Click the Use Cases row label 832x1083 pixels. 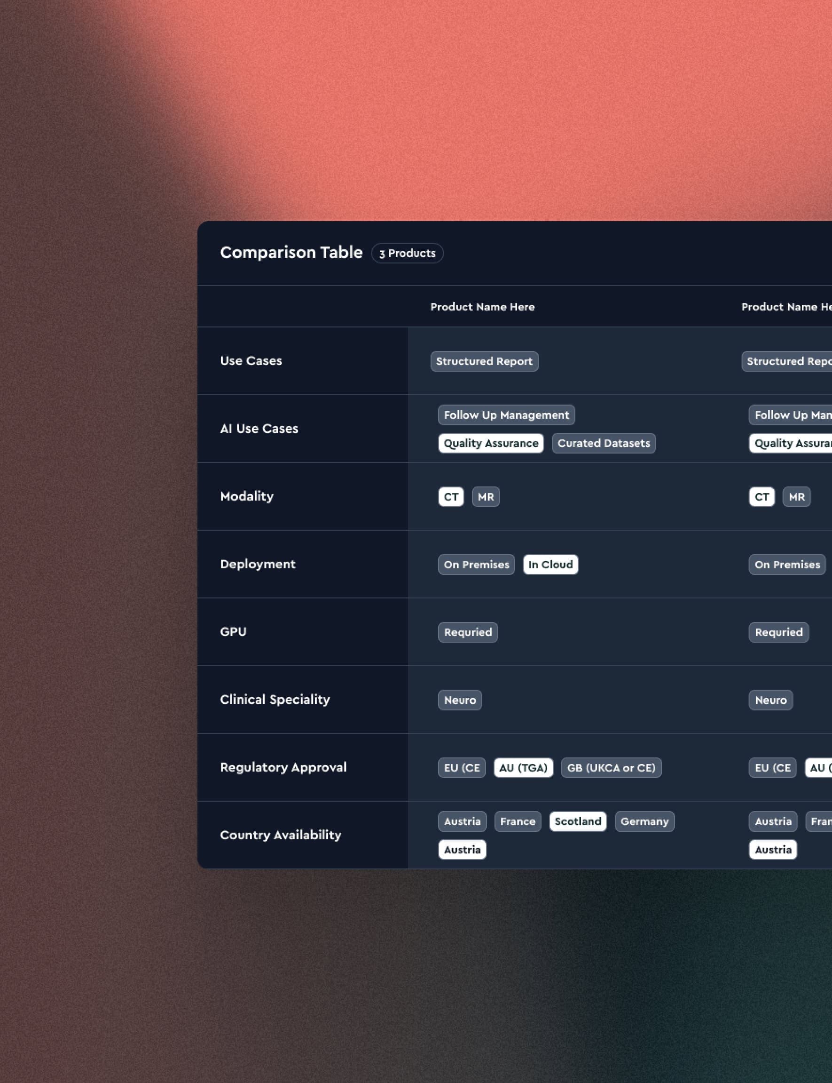251,361
